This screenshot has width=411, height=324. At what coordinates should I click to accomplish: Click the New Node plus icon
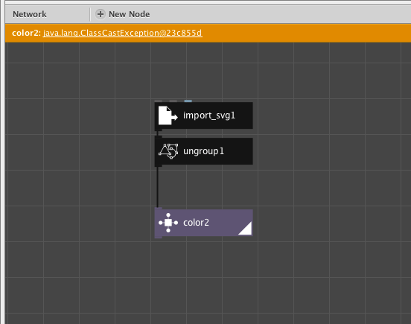tap(100, 14)
